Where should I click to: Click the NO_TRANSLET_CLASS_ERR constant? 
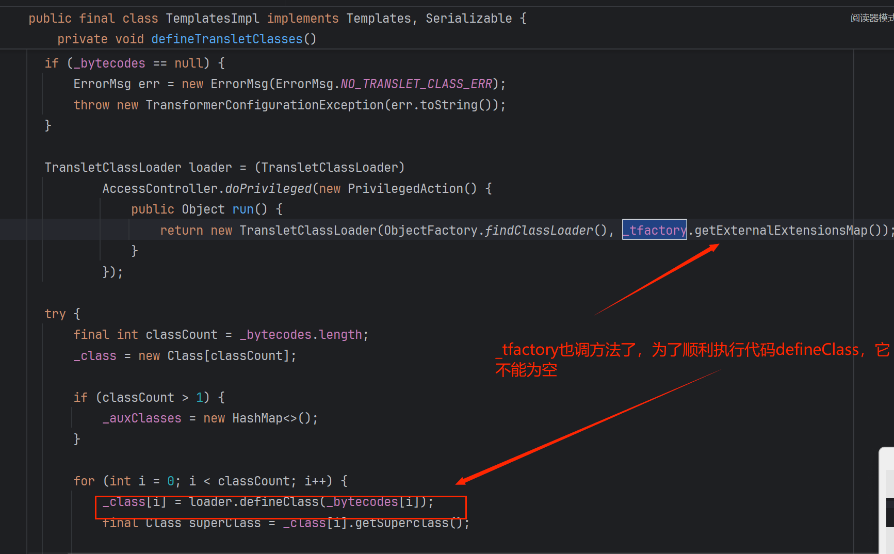pos(416,84)
